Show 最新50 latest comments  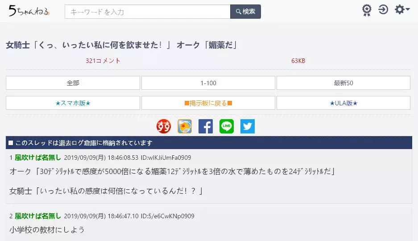[344, 83]
